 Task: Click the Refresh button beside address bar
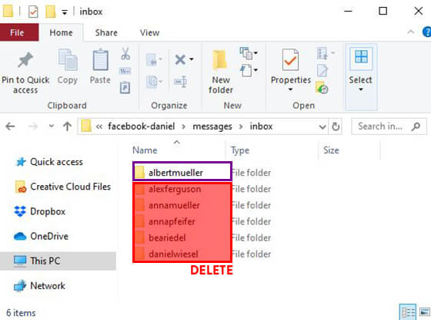[336, 126]
